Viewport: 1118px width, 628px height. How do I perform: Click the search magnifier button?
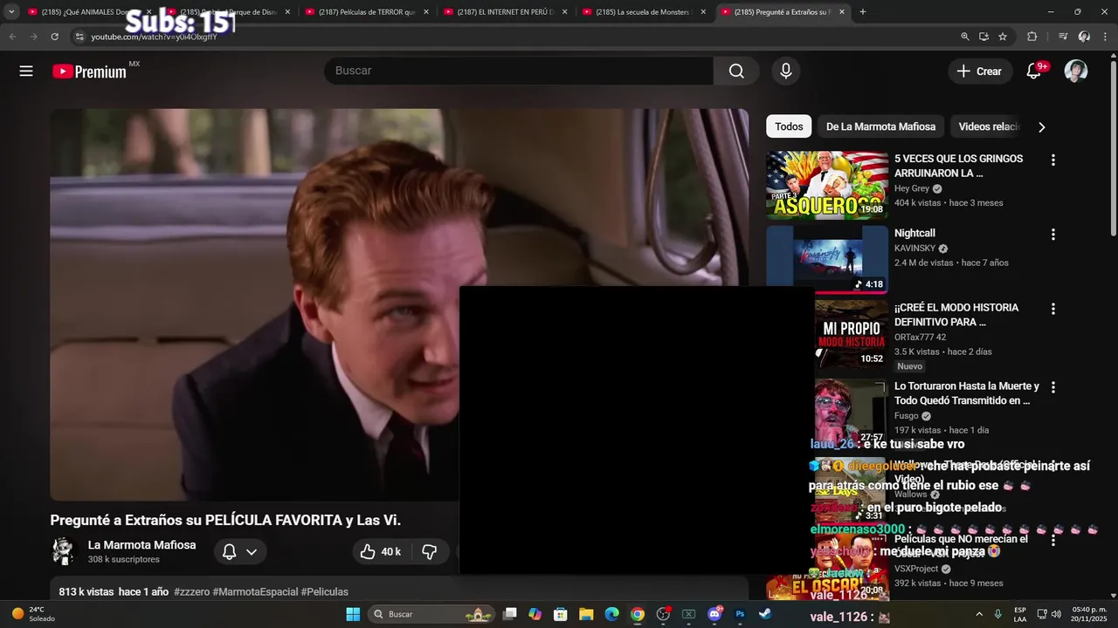[736, 71]
